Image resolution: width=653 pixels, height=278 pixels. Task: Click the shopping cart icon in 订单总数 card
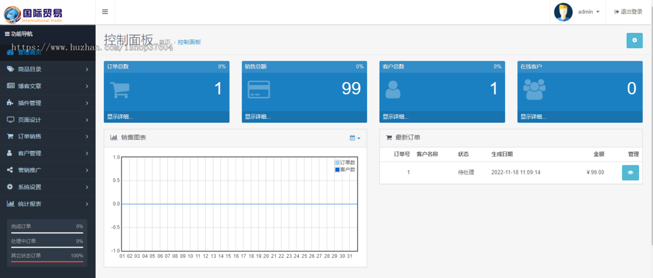coord(120,90)
